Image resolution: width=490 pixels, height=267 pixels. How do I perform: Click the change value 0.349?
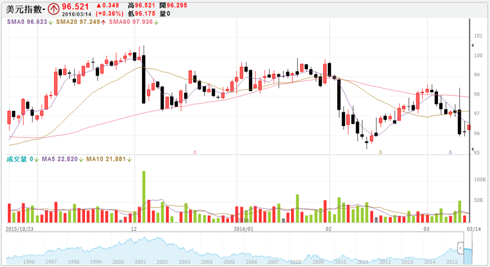tap(108, 6)
